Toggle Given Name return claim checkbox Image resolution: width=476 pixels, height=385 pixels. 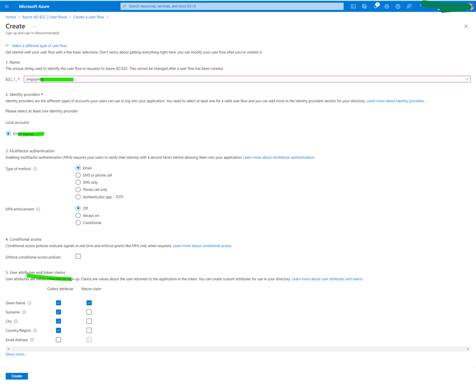pos(89,303)
